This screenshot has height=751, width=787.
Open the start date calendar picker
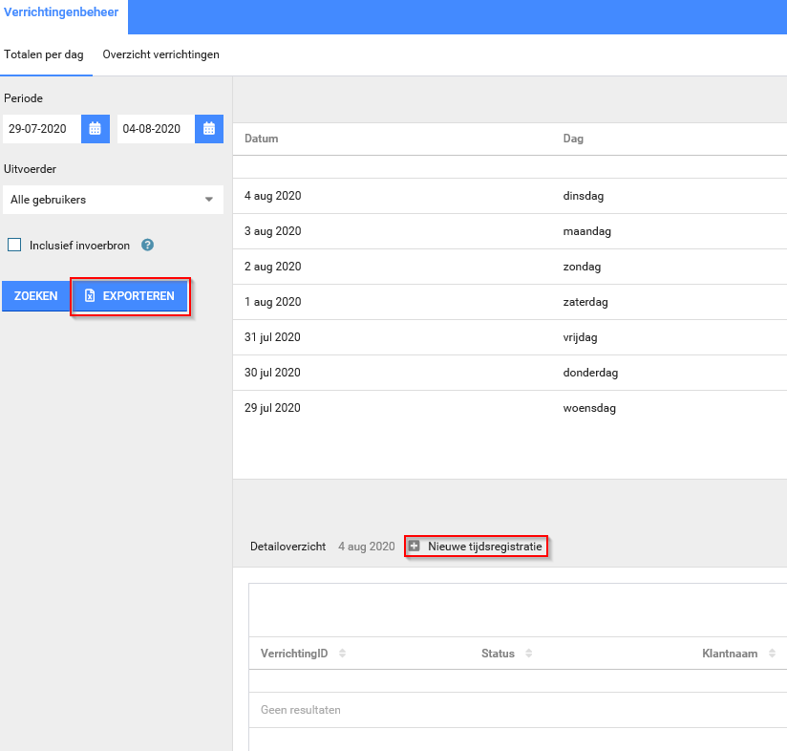point(96,129)
